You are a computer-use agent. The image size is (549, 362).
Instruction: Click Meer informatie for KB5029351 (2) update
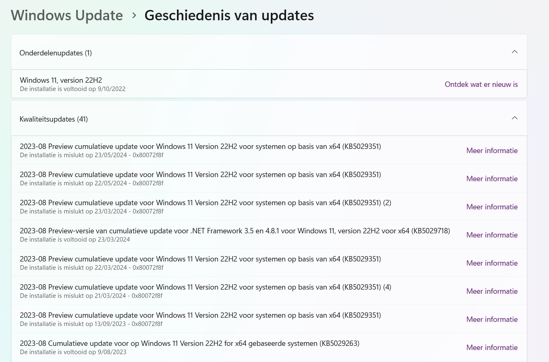pyautogui.click(x=492, y=207)
